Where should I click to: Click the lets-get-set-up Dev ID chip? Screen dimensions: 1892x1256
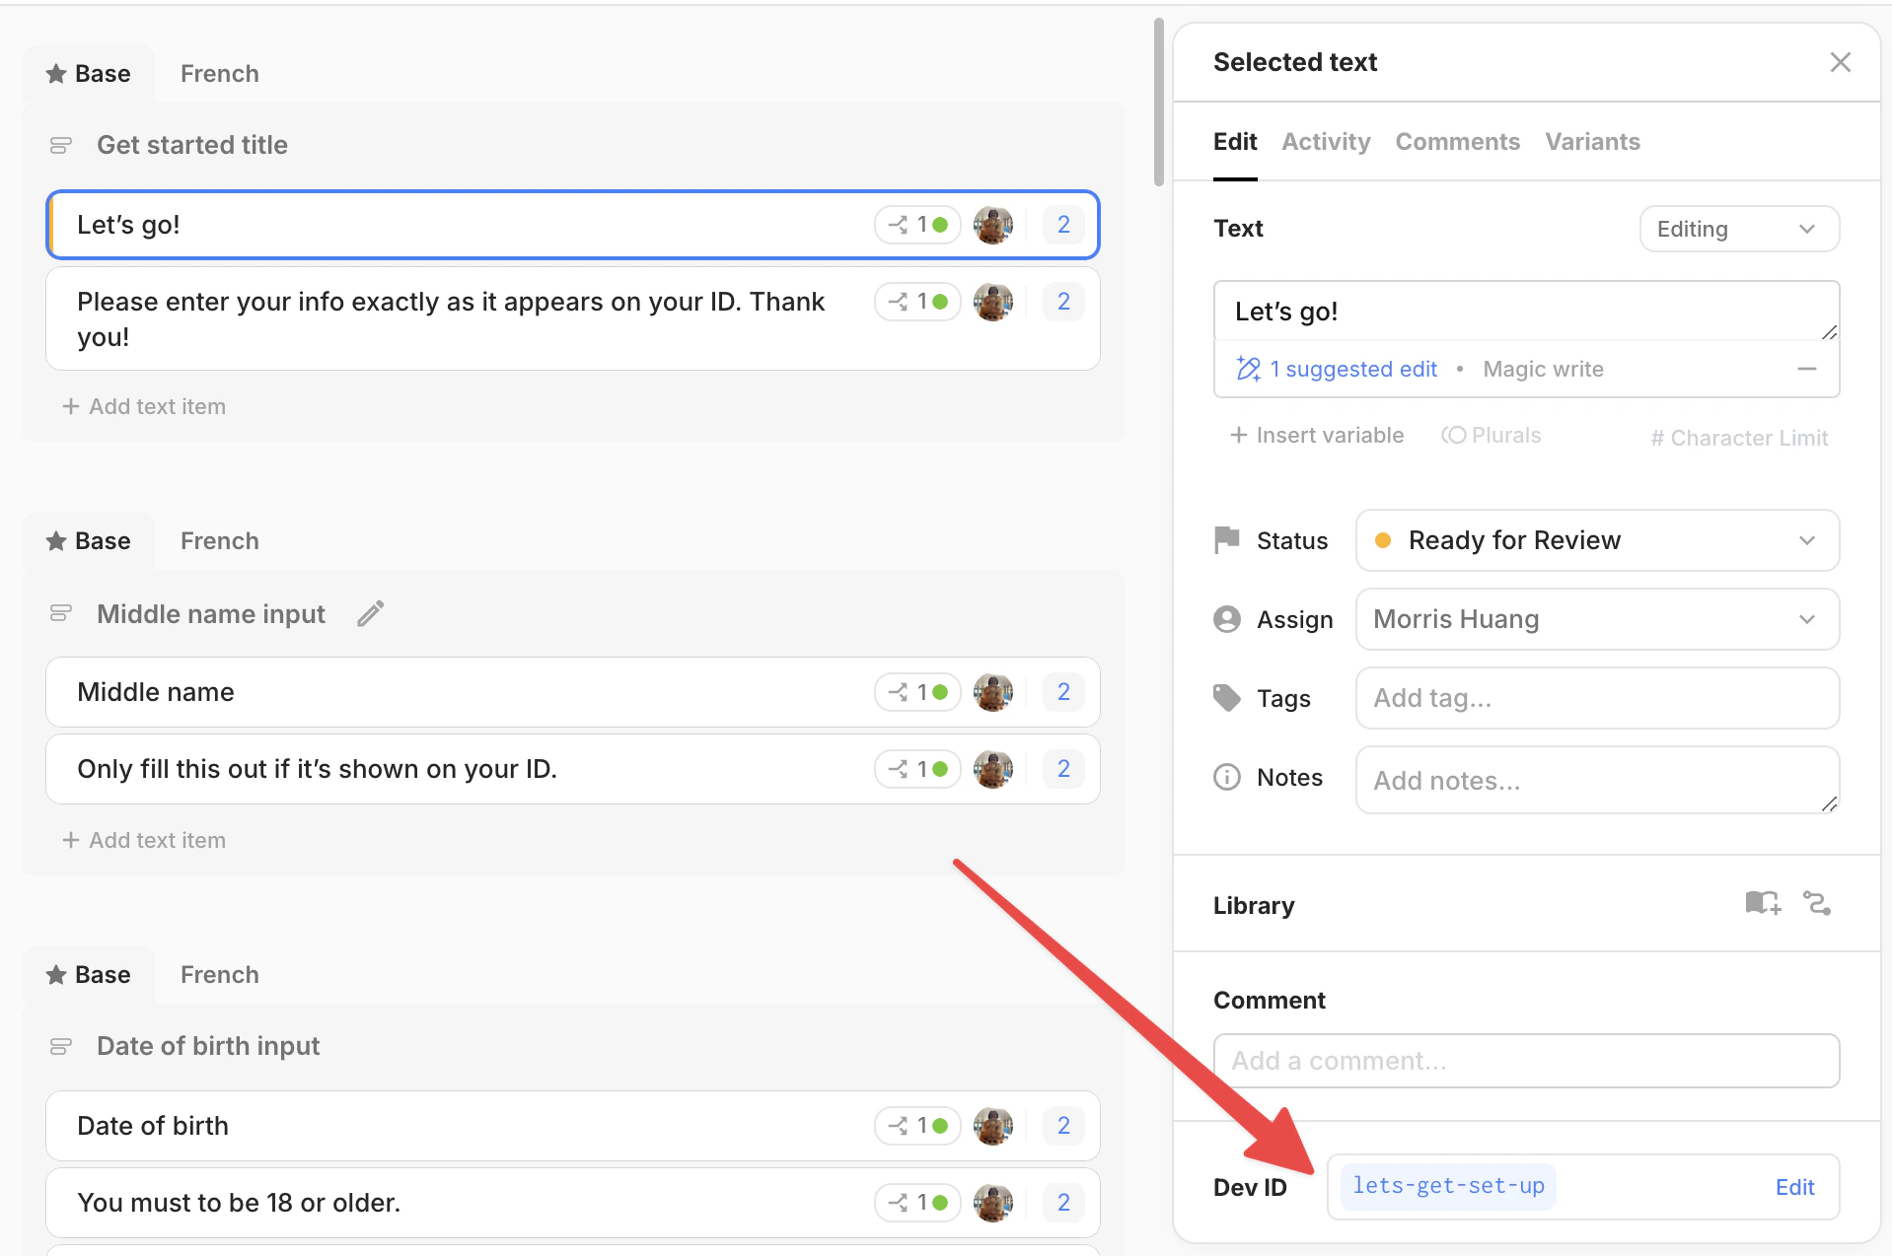[1448, 1186]
